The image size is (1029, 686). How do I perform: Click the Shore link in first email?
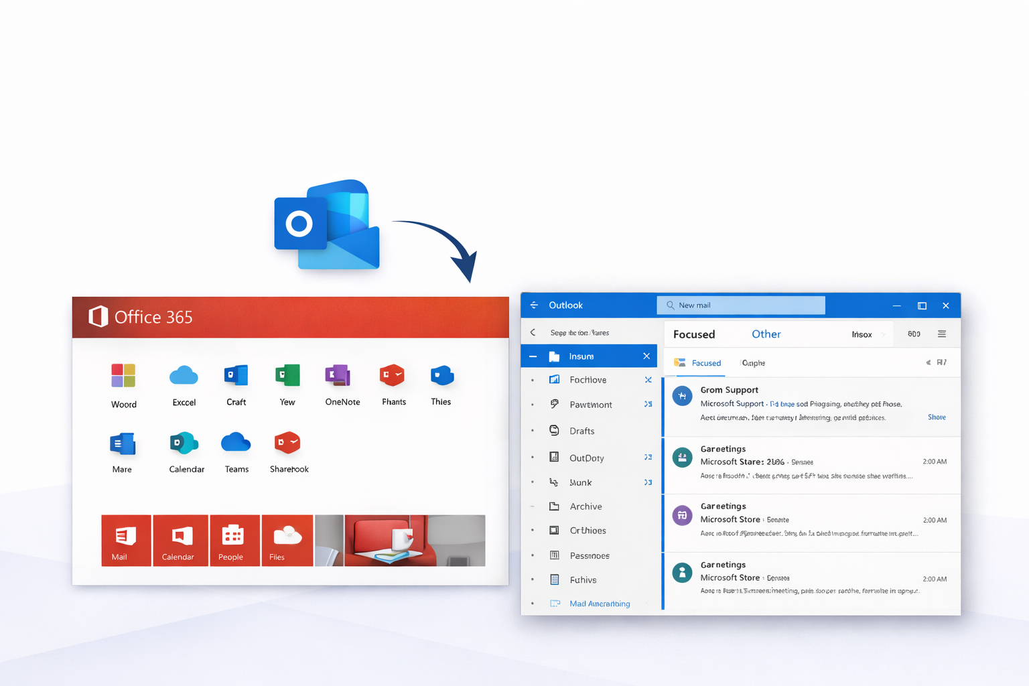pyautogui.click(x=937, y=417)
